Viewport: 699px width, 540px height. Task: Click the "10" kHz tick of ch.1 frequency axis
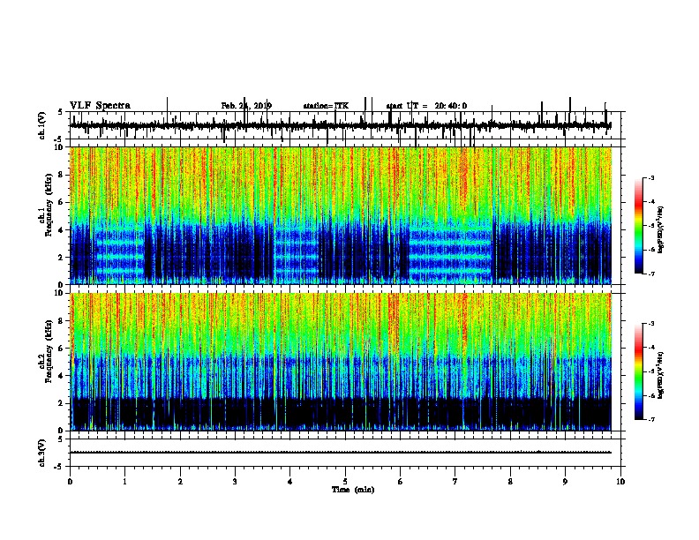(x=60, y=147)
